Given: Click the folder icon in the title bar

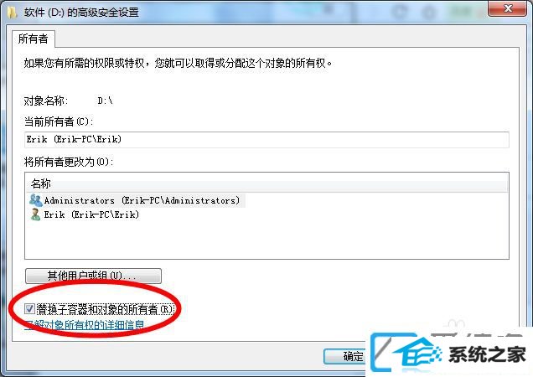Looking at the screenshot, I should pyautogui.click(x=12, y=13).
